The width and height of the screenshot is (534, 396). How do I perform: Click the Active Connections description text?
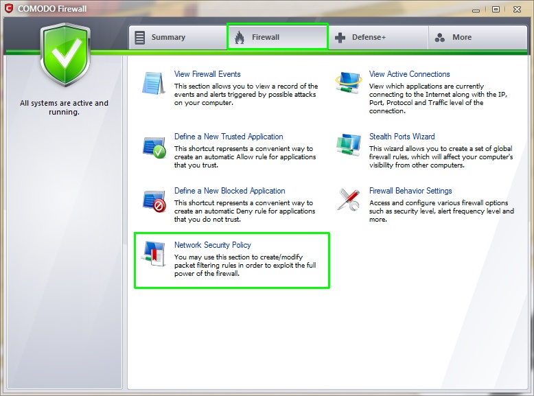click(x=438, y=98)
